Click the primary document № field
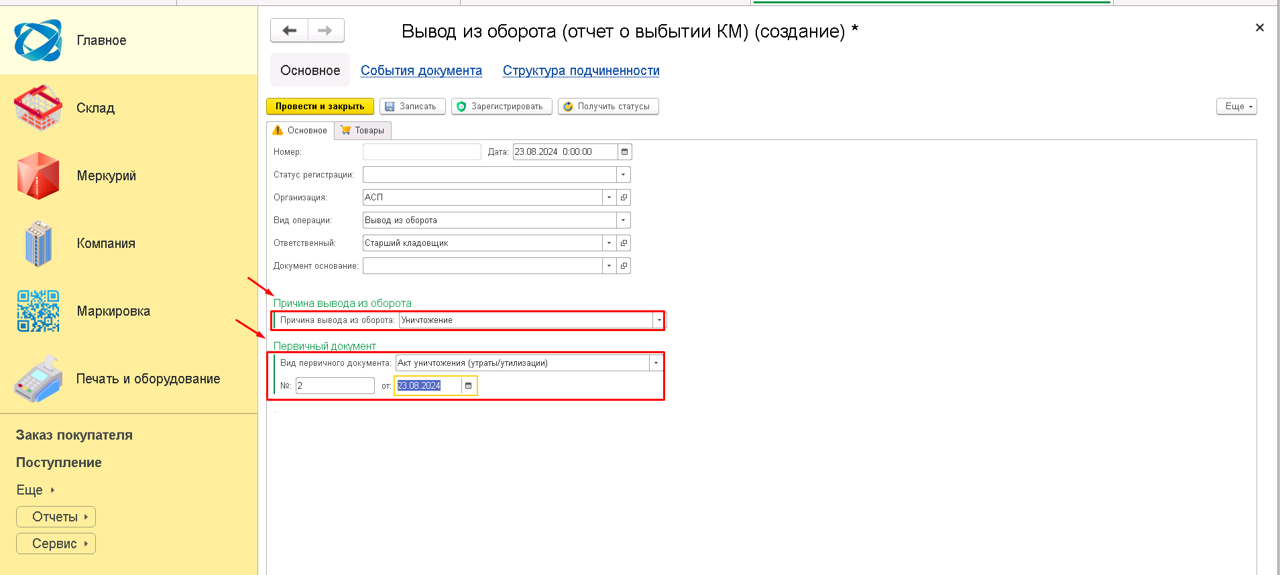 [x=335, y=386]
